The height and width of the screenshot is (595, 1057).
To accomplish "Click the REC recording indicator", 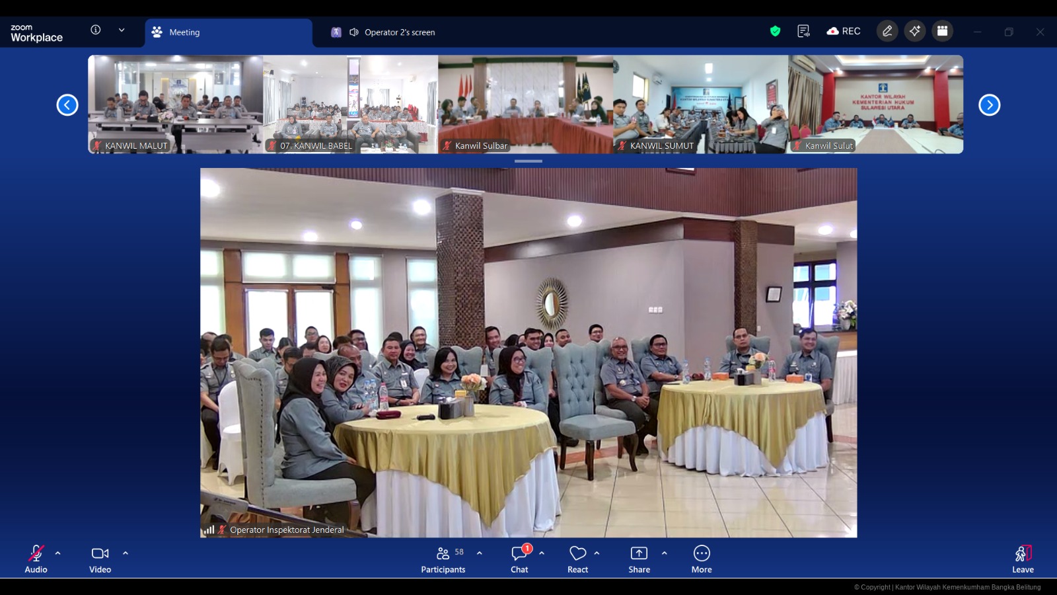I will coord(844,31).
